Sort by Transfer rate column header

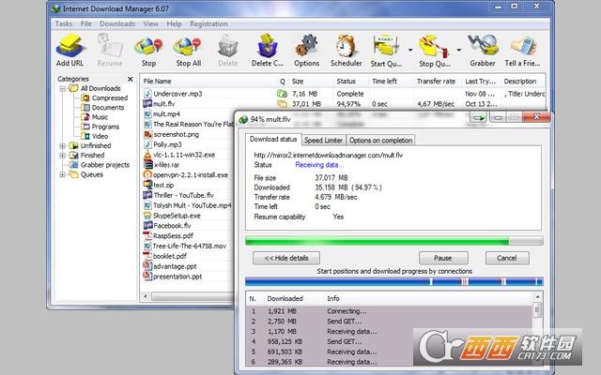coord(437,82)
